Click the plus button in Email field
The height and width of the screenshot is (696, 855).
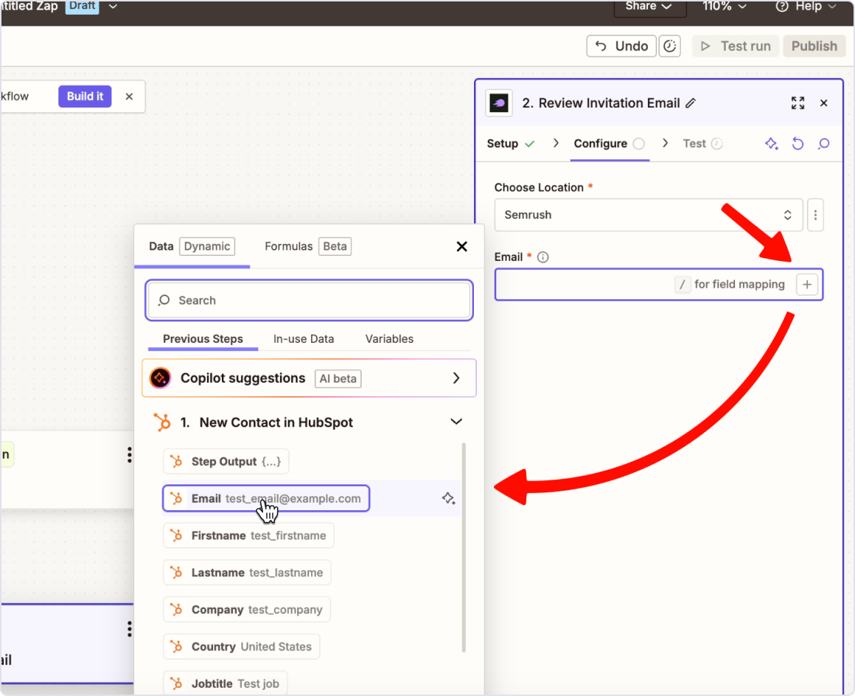(x=807, y=284)
